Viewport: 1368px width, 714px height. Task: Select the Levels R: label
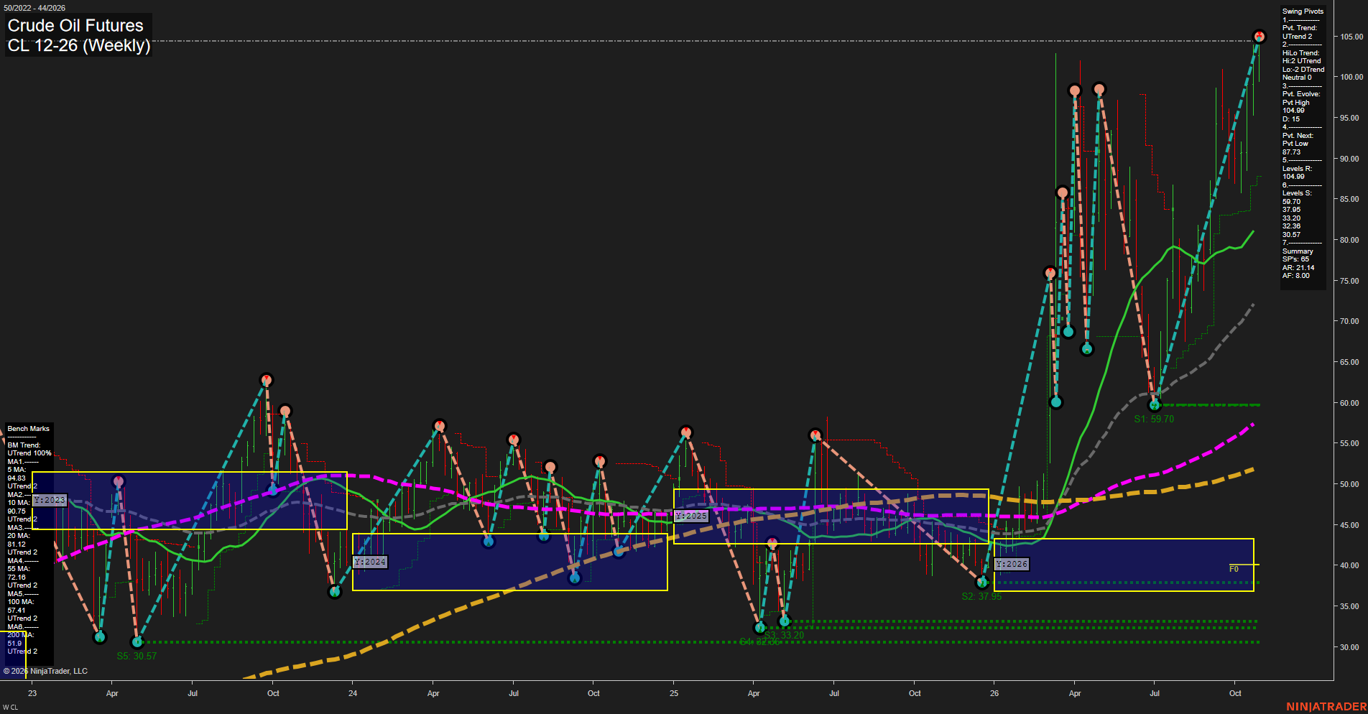1298,169
